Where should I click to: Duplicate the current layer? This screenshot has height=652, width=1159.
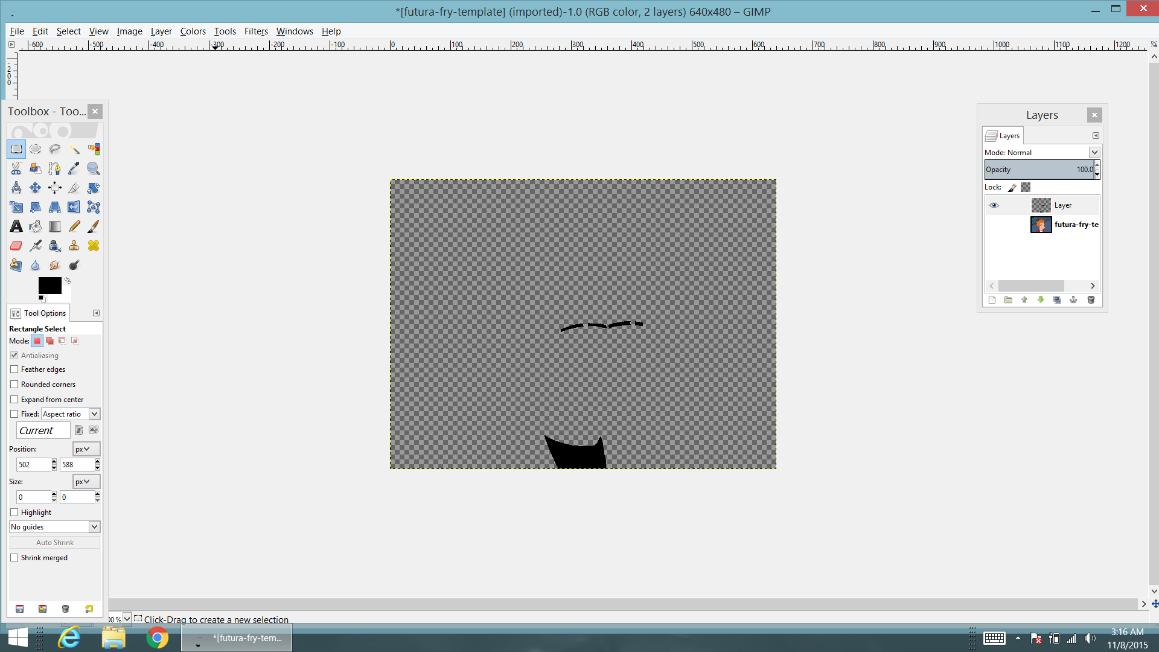click(x=1057, y=300)
